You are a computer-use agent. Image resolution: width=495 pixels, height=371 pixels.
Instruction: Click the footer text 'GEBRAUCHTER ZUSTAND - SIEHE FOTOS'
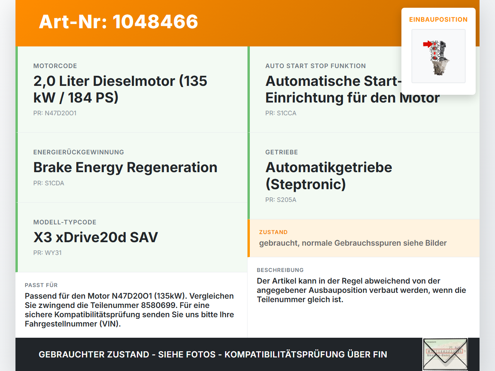click(127, 354)
